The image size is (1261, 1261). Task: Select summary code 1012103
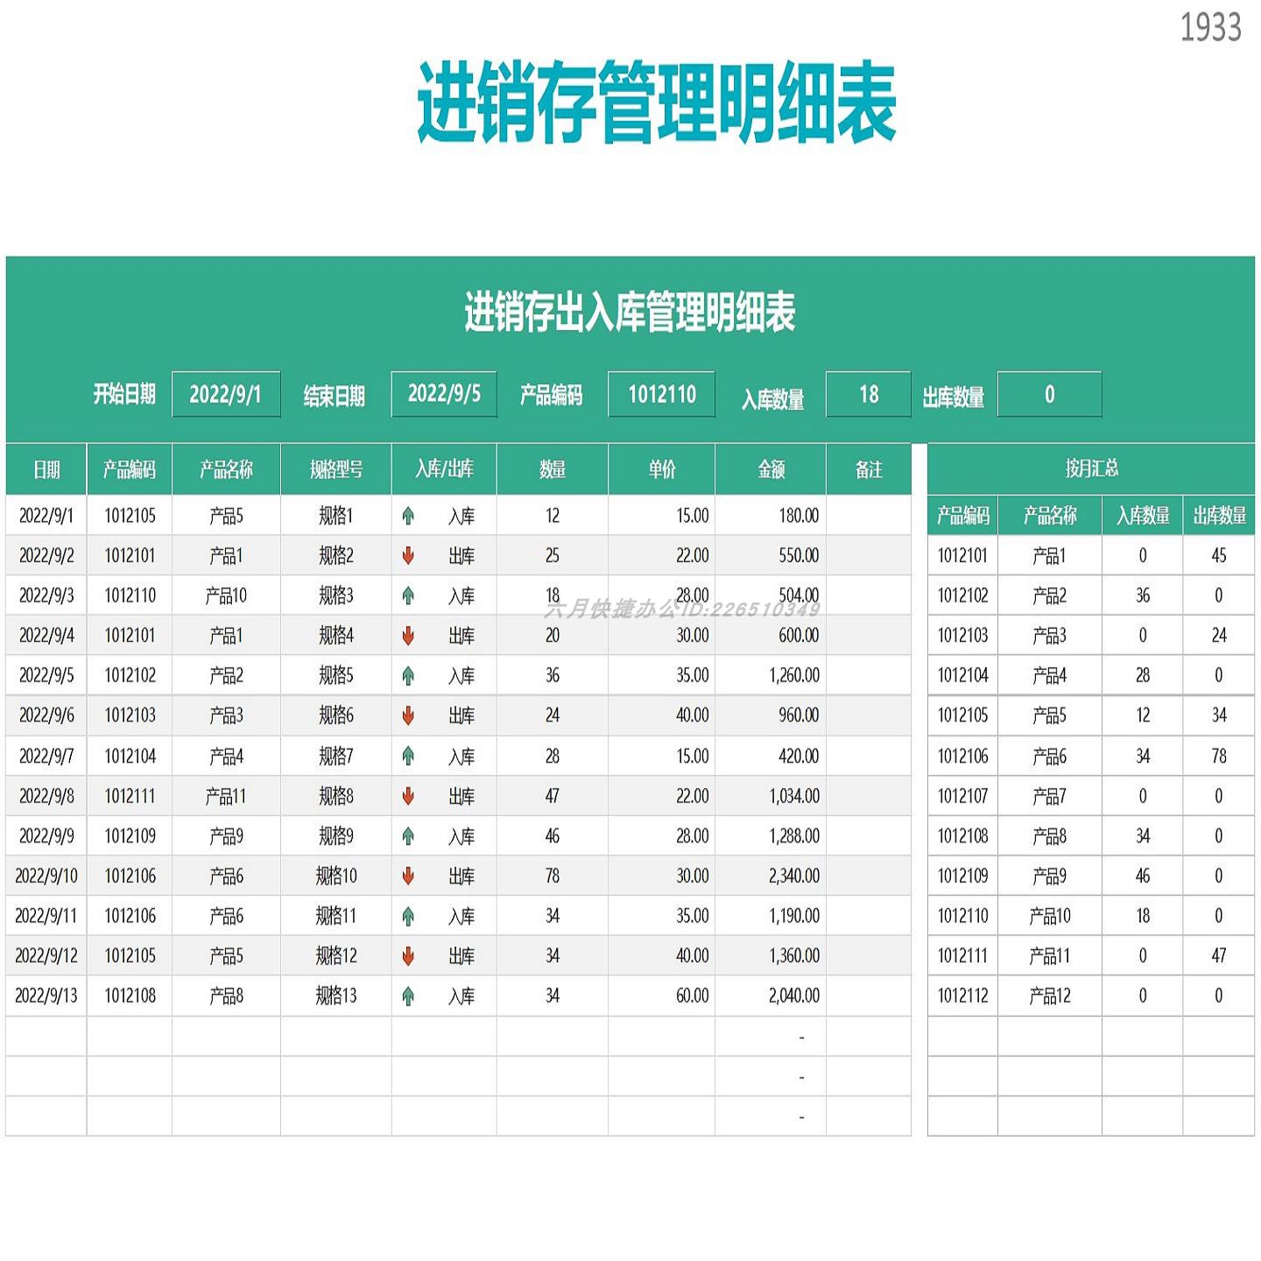click(962, 636)
